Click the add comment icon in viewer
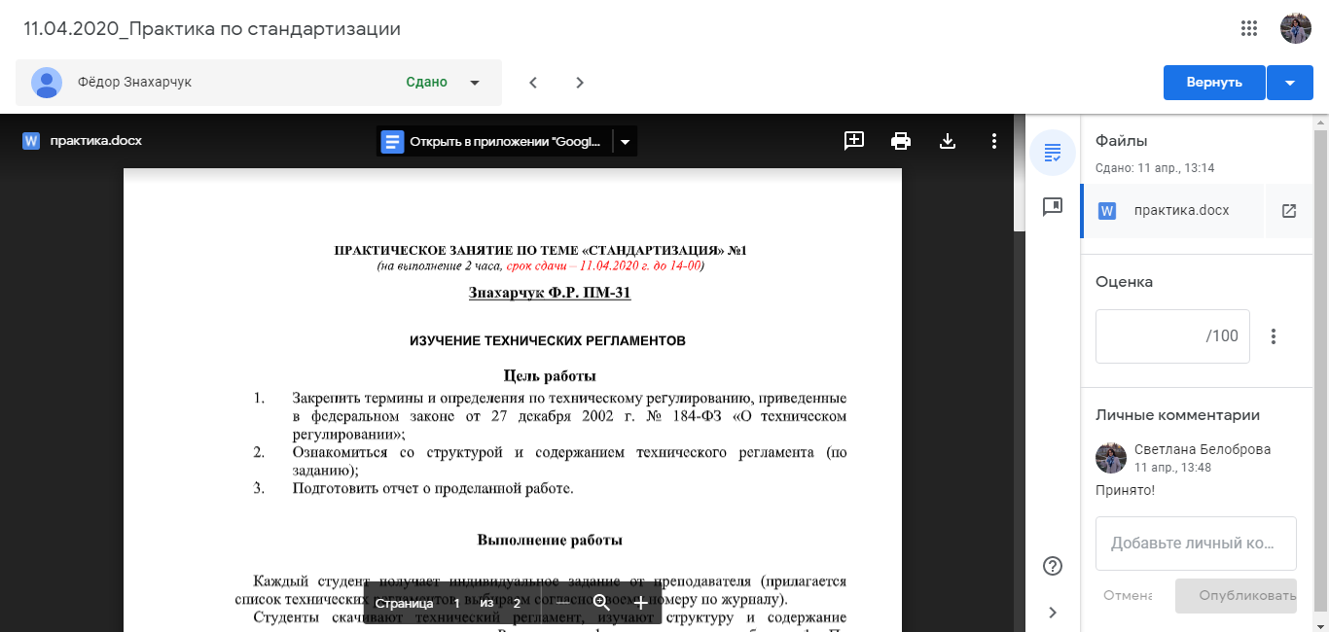 [x=854, y=141]
